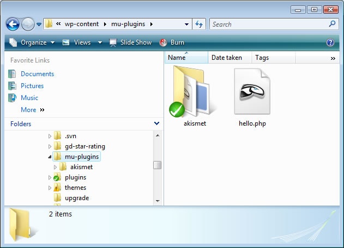
Task: Select the themes folder in tree
Action: point(75,188)
